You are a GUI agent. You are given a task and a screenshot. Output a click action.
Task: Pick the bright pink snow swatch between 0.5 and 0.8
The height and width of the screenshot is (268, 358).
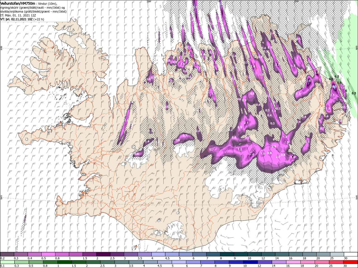[48, 254]
